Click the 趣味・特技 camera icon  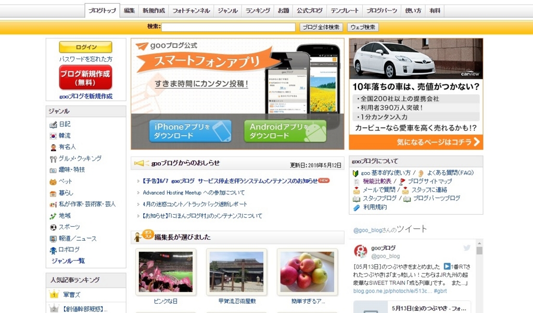[53, 170]
